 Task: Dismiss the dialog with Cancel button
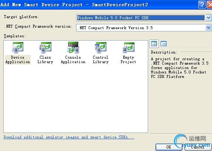click(x=198, y=147)
